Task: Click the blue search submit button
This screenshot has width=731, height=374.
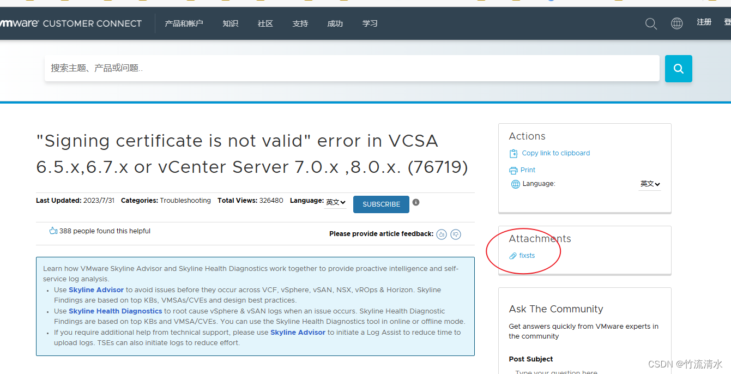Action: click(679, 69)
